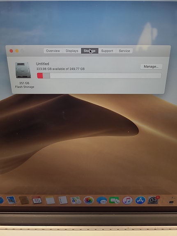The height and width of the screenshot is (236, 177).
Task: Minimize the window with the yellow button
Action: [17, 51]
